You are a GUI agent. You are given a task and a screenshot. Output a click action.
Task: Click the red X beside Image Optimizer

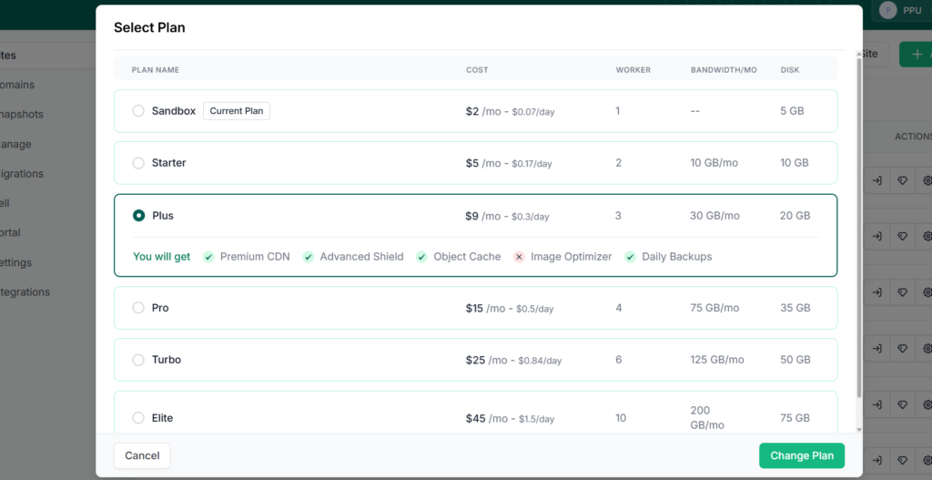click(519, 257)
